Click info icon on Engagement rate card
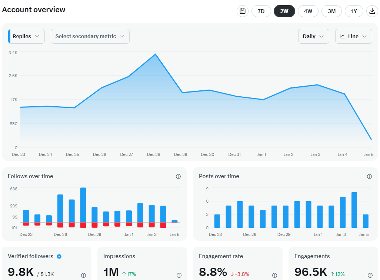This screenshot has height=280, width=380. pyautogui.click(x=274, y=275)
